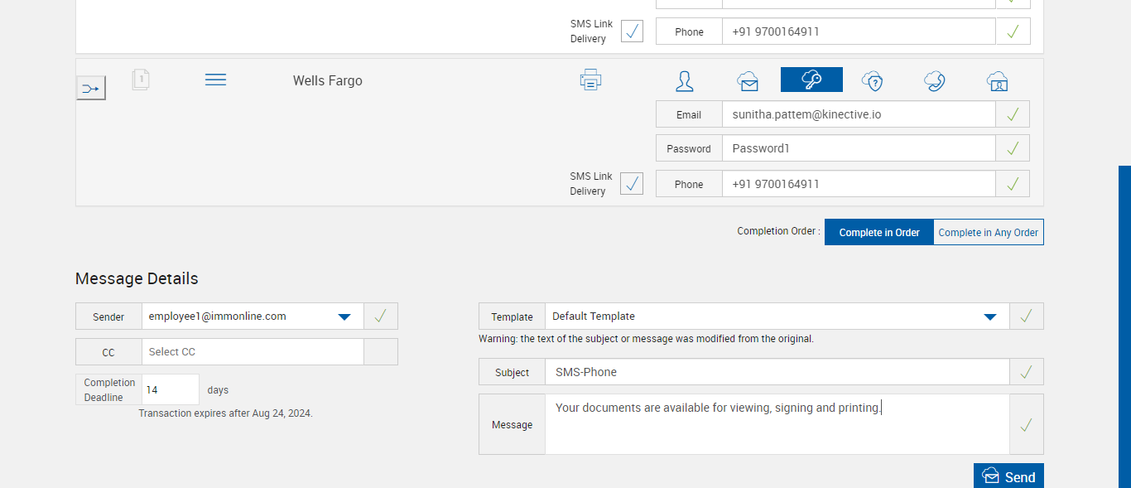
Task: Uncheck the upper SMS Link Delivery checkbox
Action: pos(632,31)
